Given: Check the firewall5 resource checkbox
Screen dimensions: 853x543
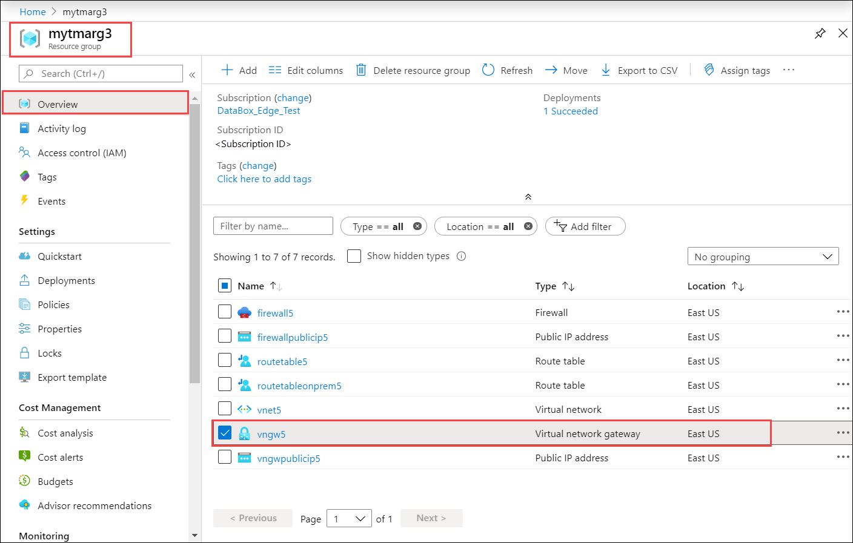Looking at the screenshot, I should tap(225, 311).
